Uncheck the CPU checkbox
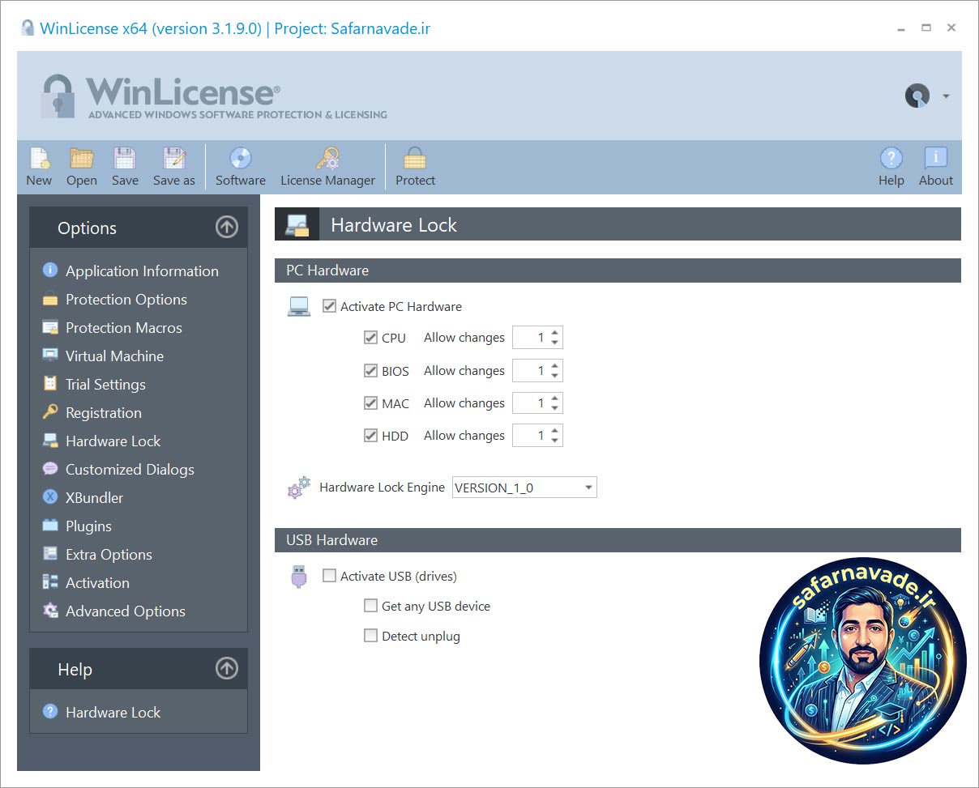 coord(370,338)
